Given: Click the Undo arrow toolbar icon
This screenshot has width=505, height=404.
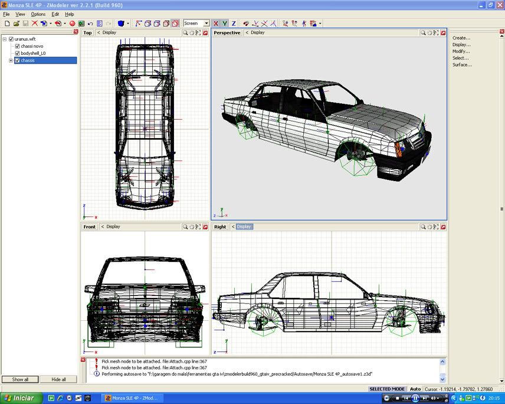Looking at the screenshot, I should (x=90, y=24).
